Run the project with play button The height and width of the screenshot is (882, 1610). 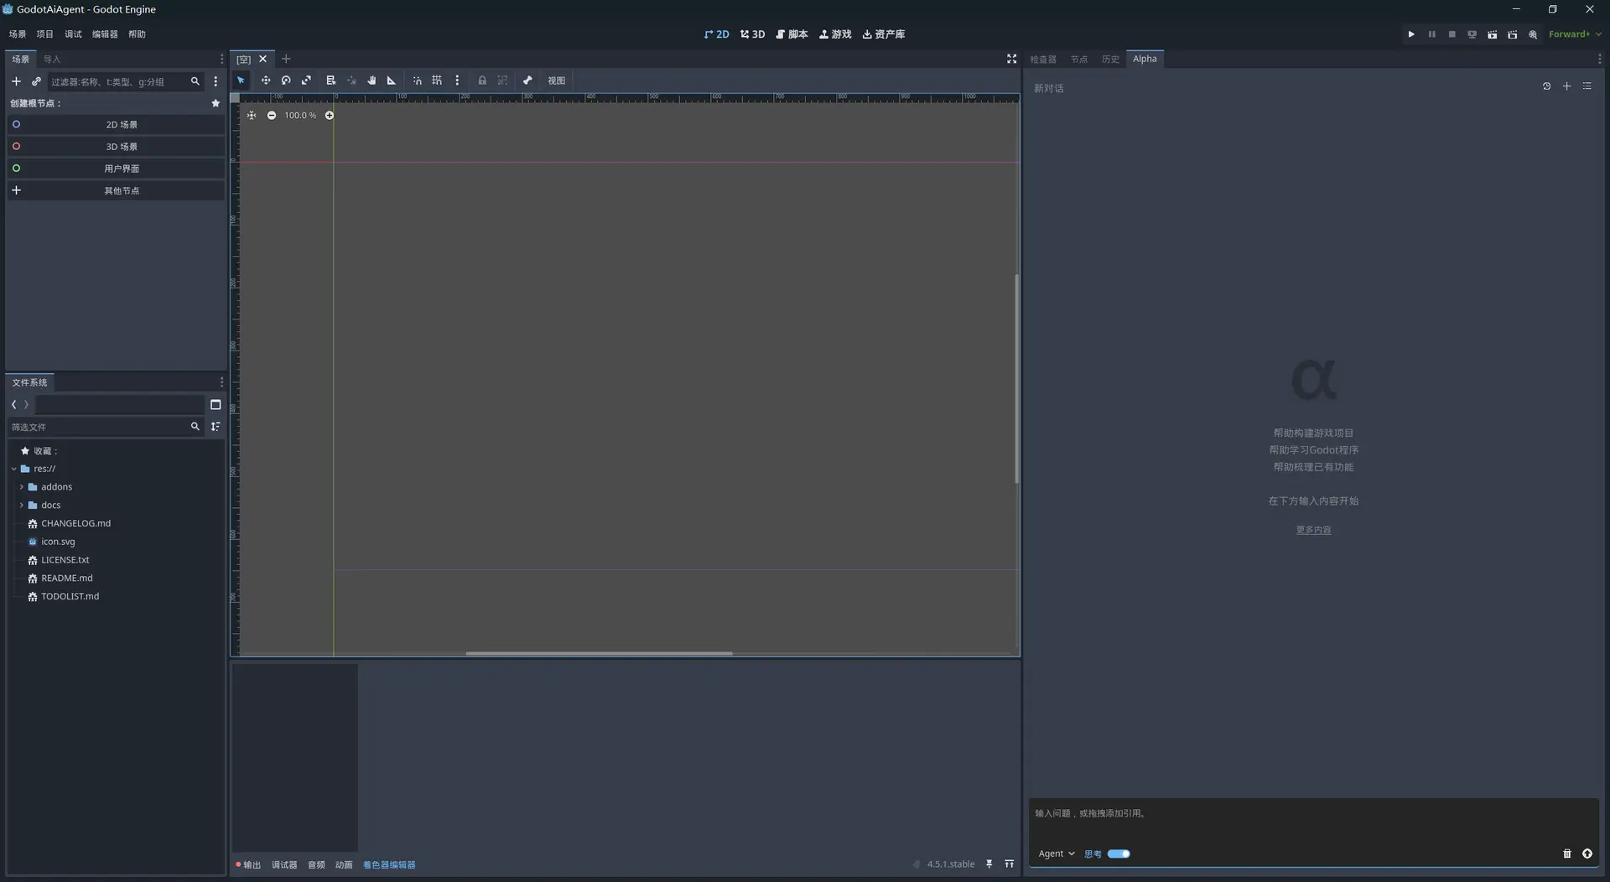point(1411,34)
